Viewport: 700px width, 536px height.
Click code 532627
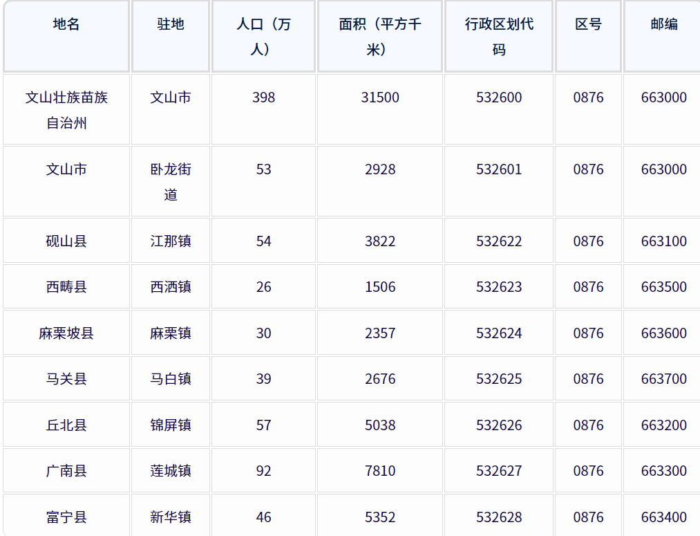click(499, 471)
